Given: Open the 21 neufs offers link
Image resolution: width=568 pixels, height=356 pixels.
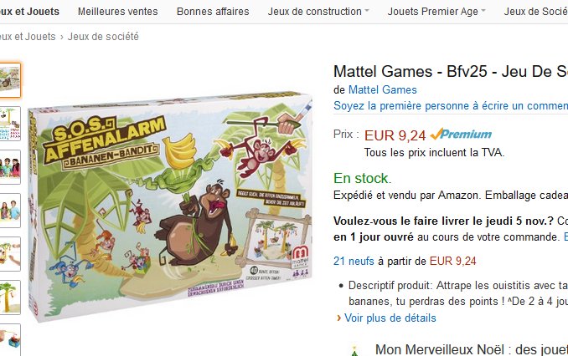Looking at the screenshot, I should tap(354, 261).
